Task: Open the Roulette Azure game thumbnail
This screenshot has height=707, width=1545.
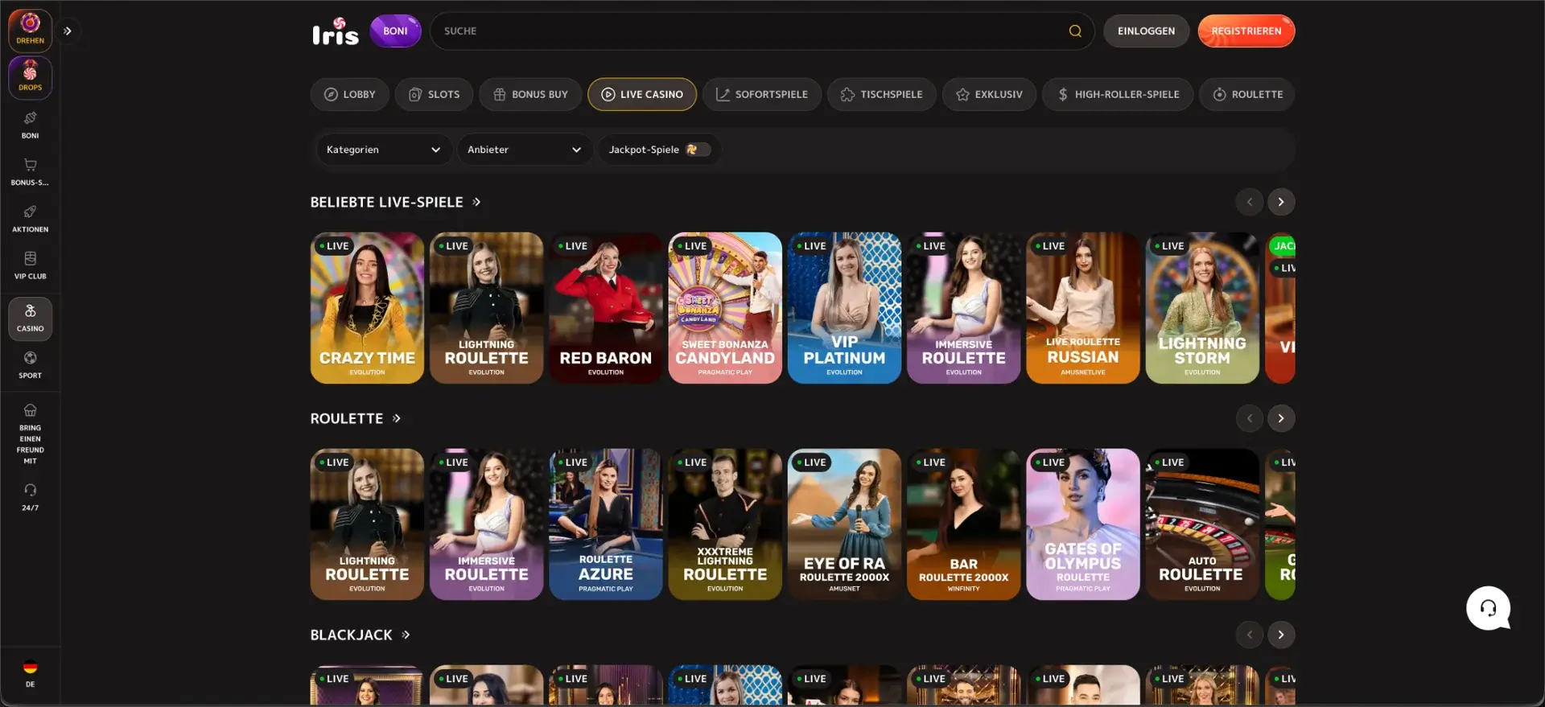Action: [606, 524]
